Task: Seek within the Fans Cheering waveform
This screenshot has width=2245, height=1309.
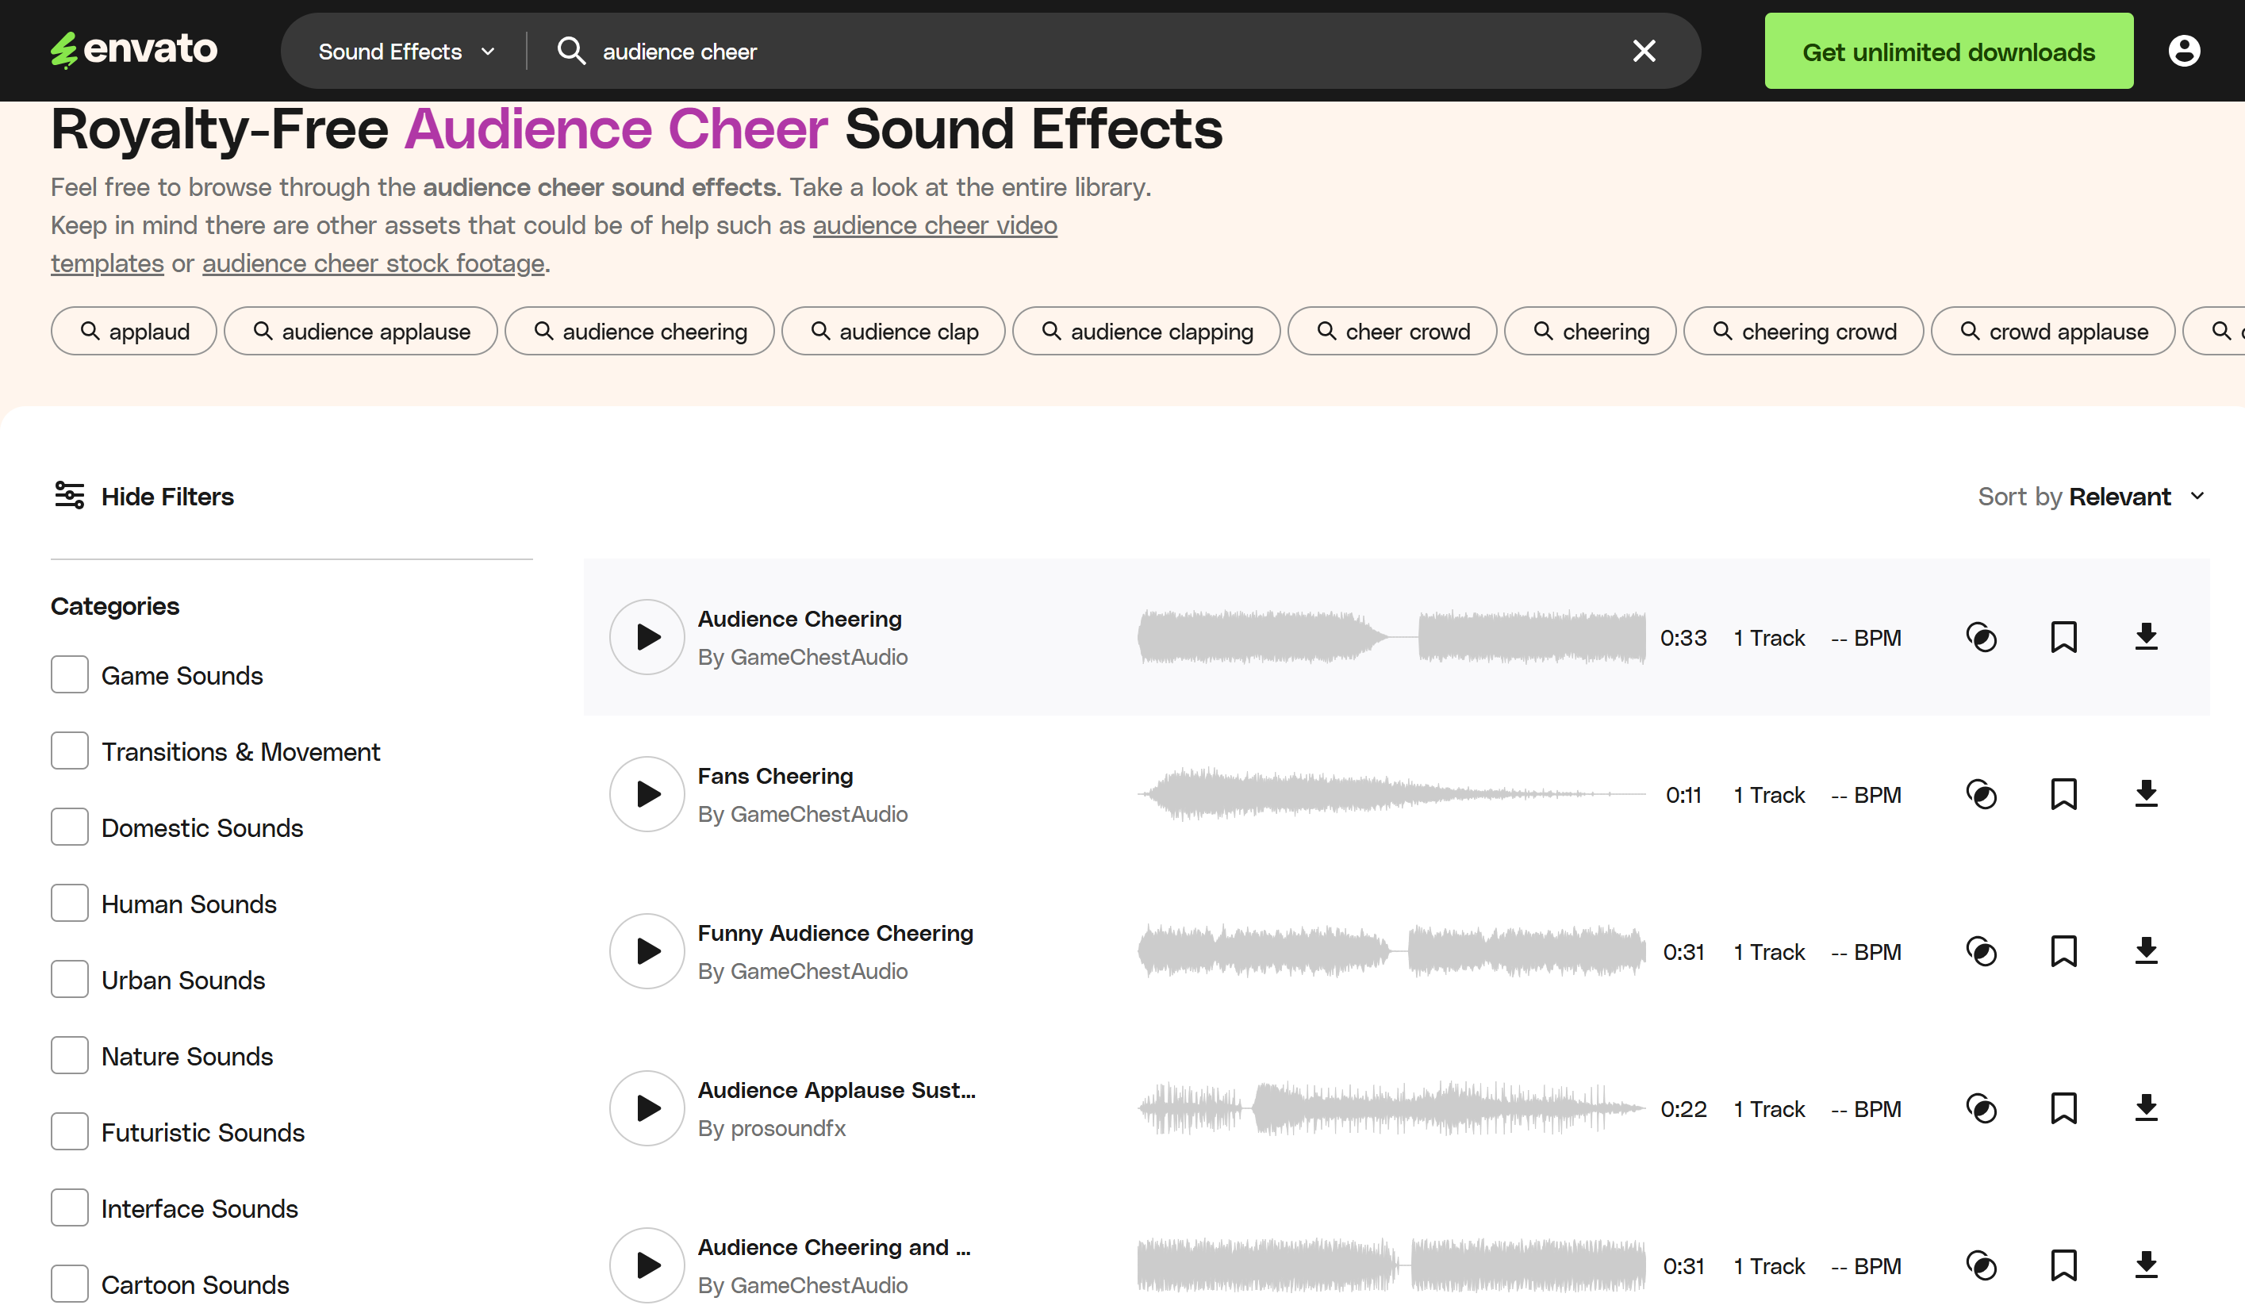Action: 1390,794
